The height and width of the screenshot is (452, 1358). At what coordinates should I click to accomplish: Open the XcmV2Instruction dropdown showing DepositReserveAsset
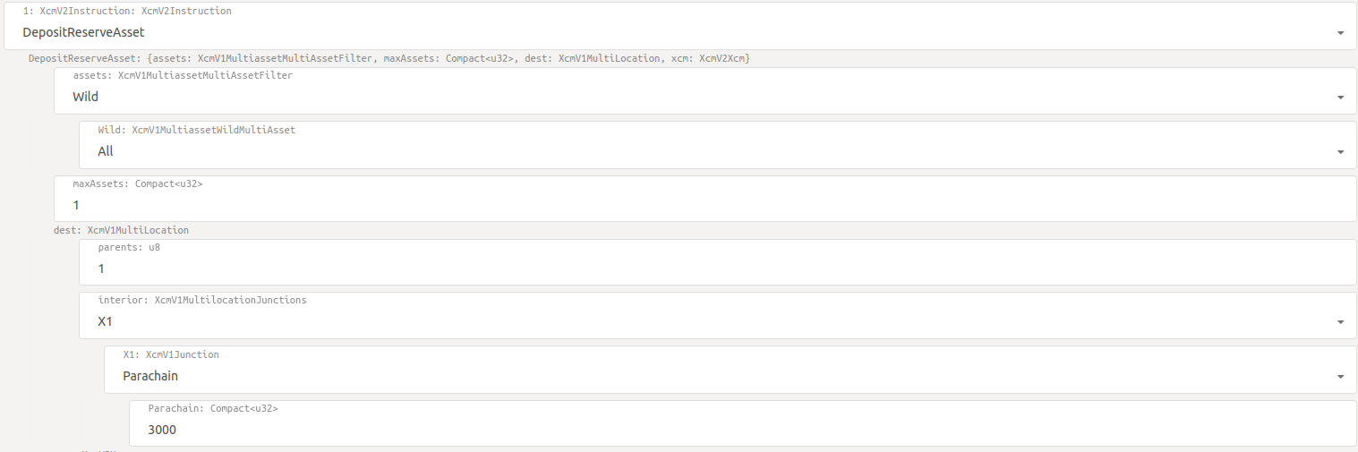pyautogui.click(x=679, y=26)
